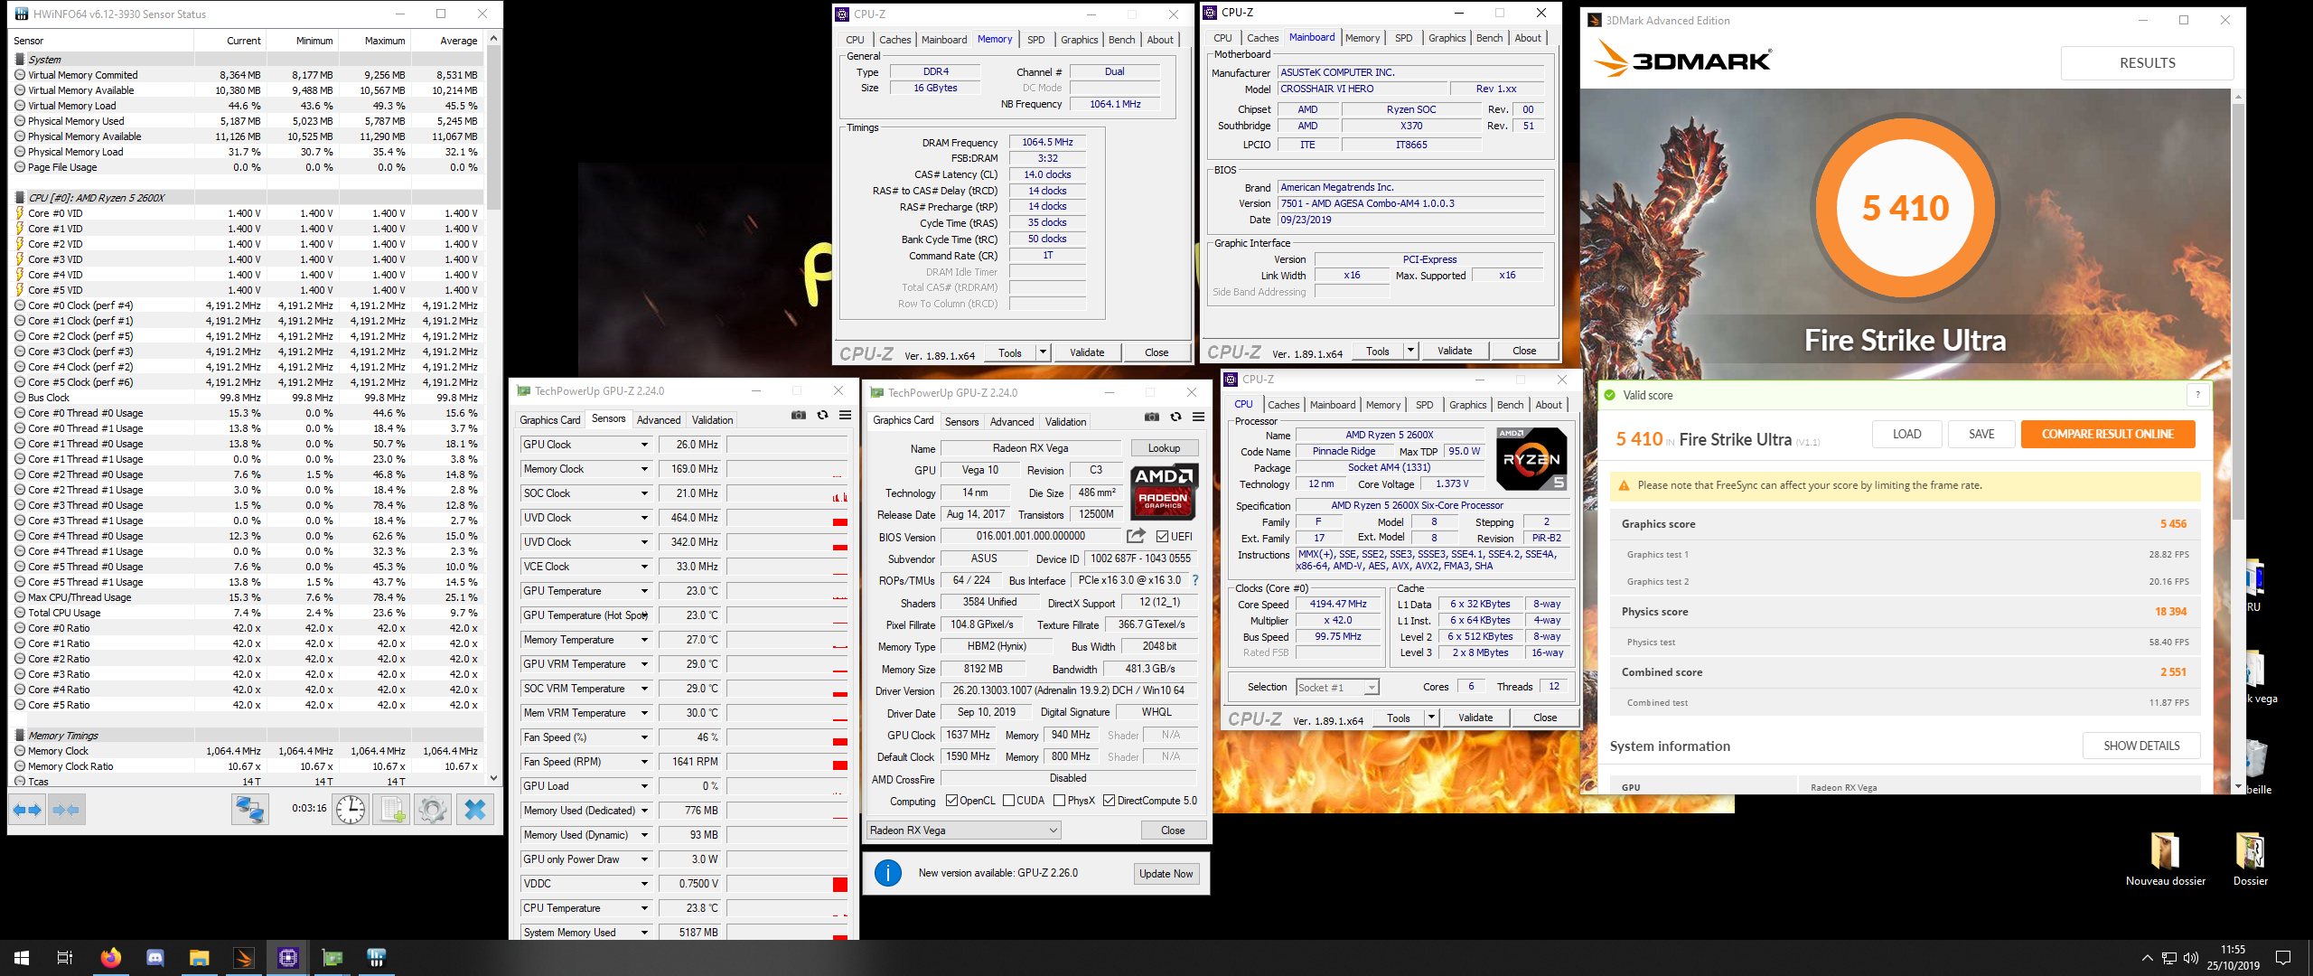
Task: Click Ryzen 5 logo in CPU-Z
Action: [1531, 459]
